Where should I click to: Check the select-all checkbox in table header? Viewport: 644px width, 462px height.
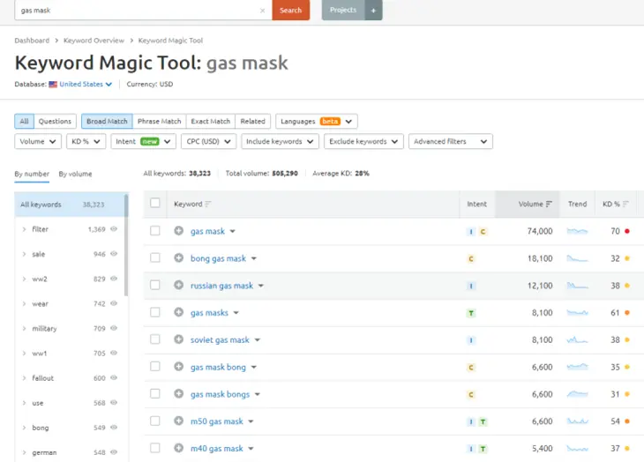[155, 203]
